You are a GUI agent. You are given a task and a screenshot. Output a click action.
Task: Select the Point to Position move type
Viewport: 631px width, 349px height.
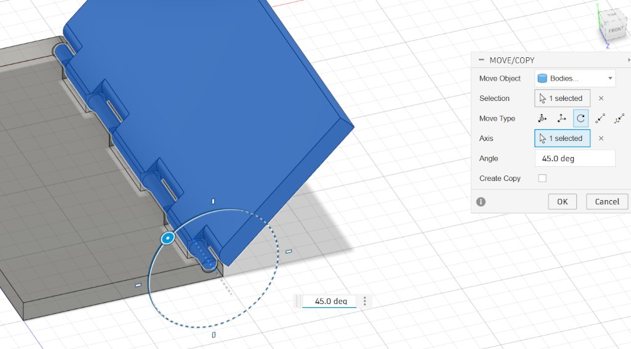pyautogui.click(x=620, y=118)
